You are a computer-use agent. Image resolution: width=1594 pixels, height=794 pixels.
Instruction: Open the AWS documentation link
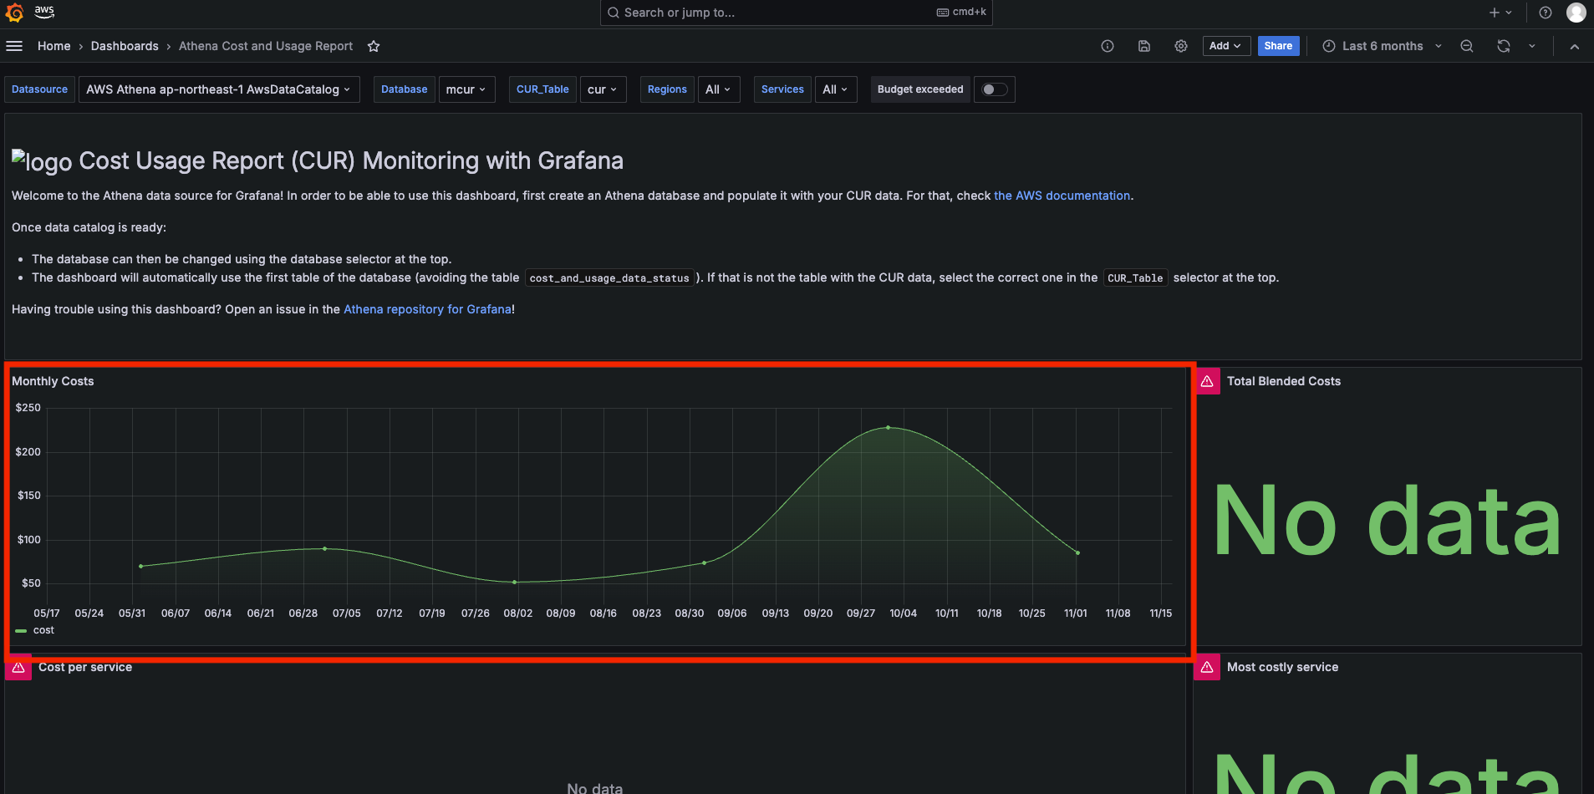1062,196
